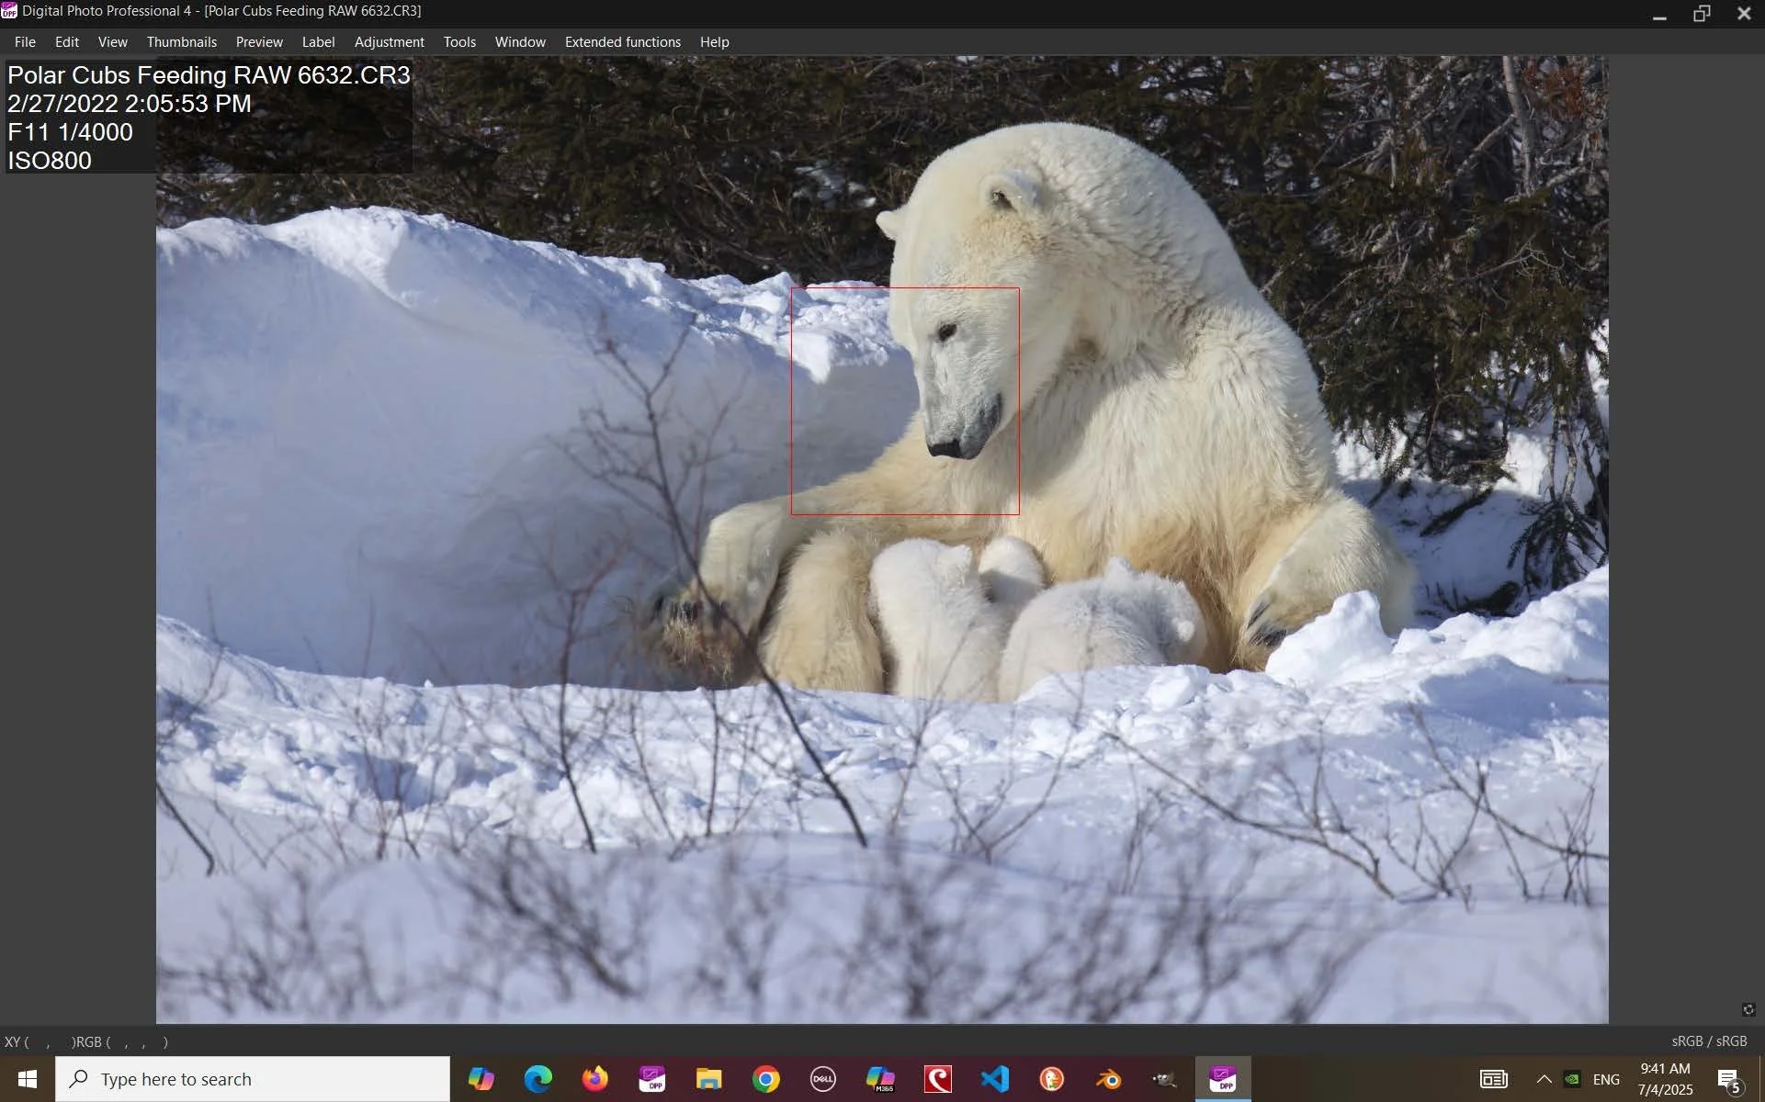Expand the hidden system tray icons
The image size is (1765, 1102).
[x=1544, y=1079]
